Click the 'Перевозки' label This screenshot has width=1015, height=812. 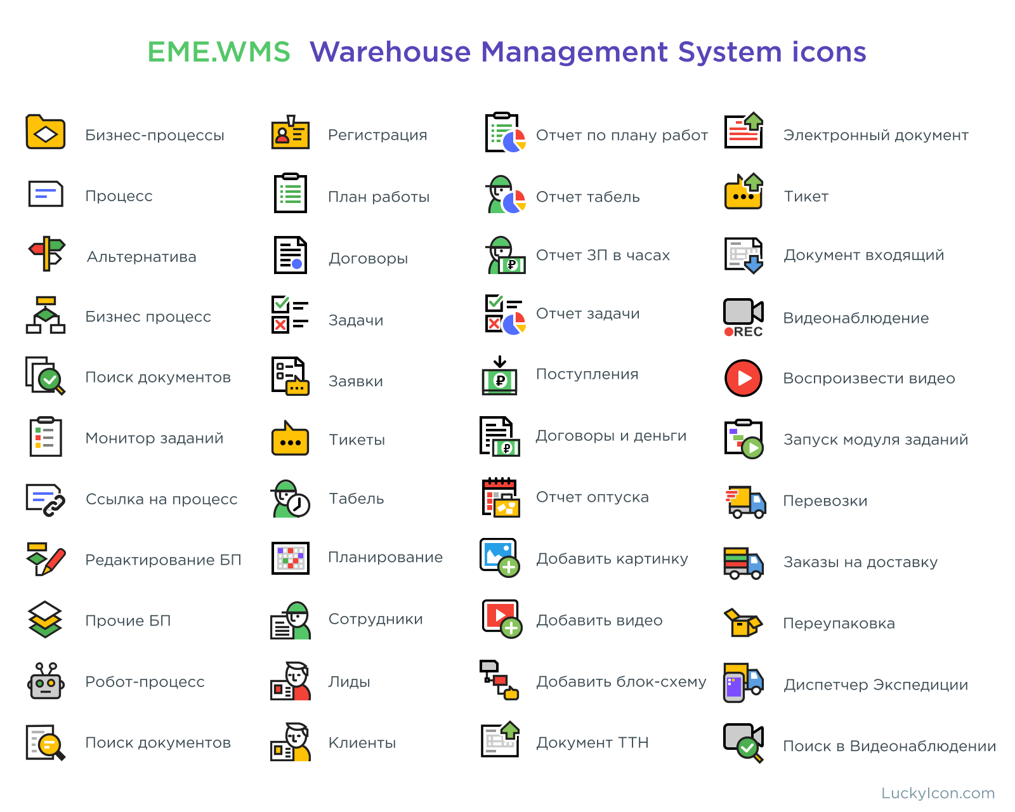click(x=825, y=501)
